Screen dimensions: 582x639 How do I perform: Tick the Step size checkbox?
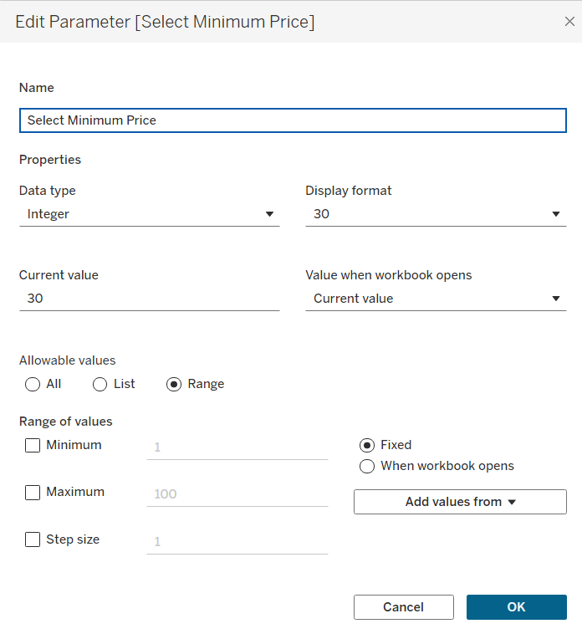33,540
